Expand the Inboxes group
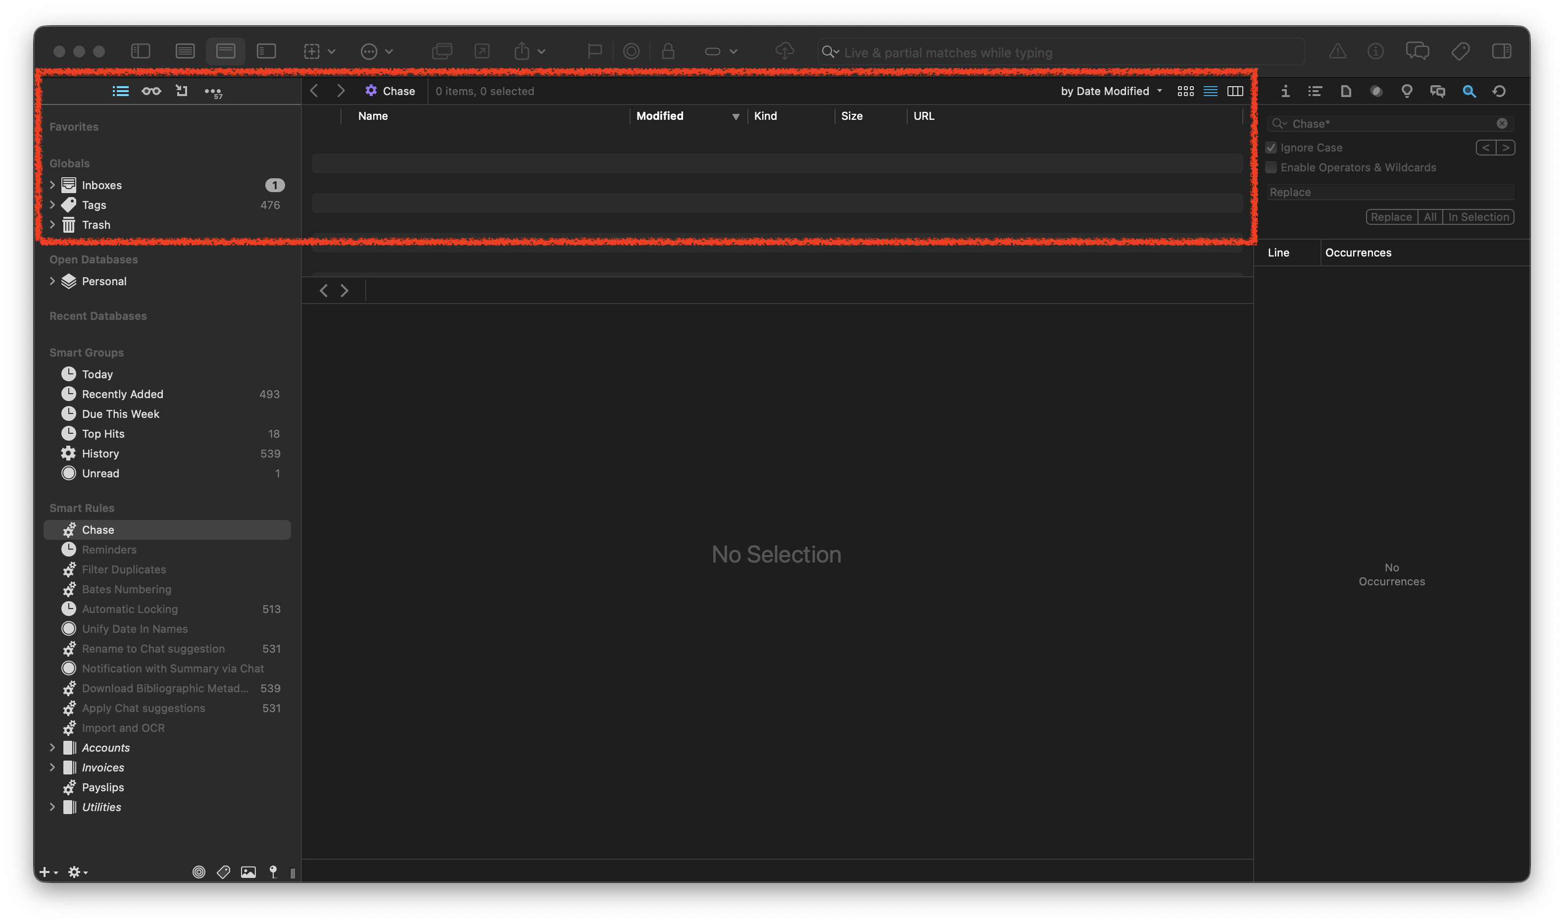 (52, 185)
